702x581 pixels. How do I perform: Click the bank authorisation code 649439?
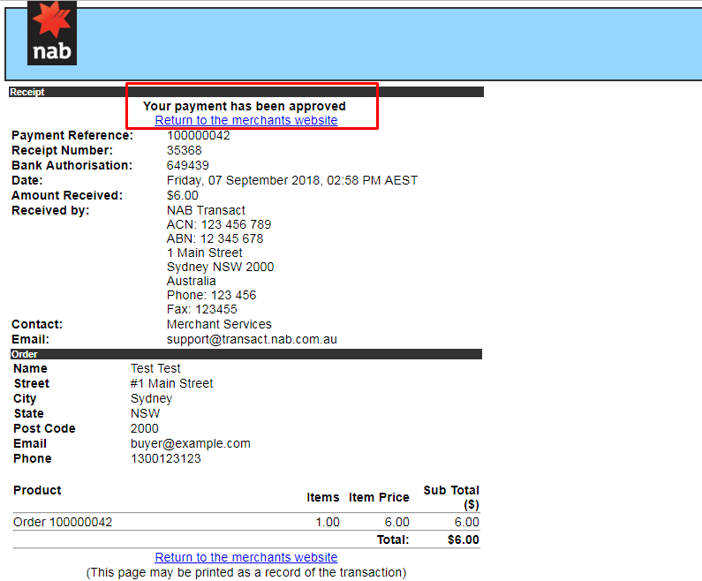tap(187, 165)
